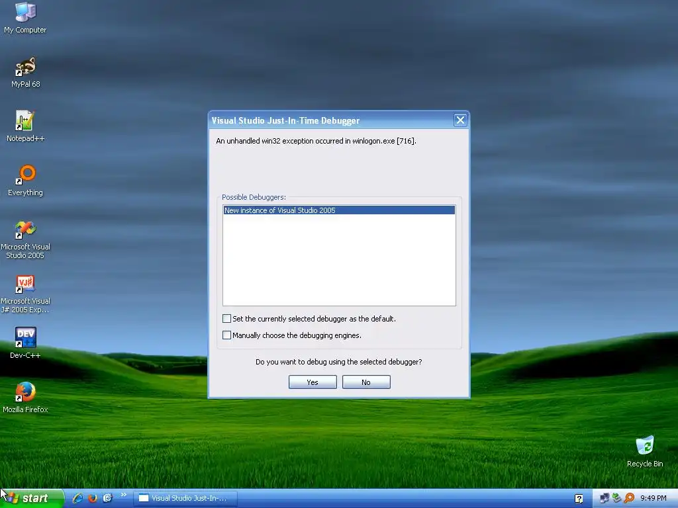
Task: Click the third Quick Launch icon
Action: point(108,498)
